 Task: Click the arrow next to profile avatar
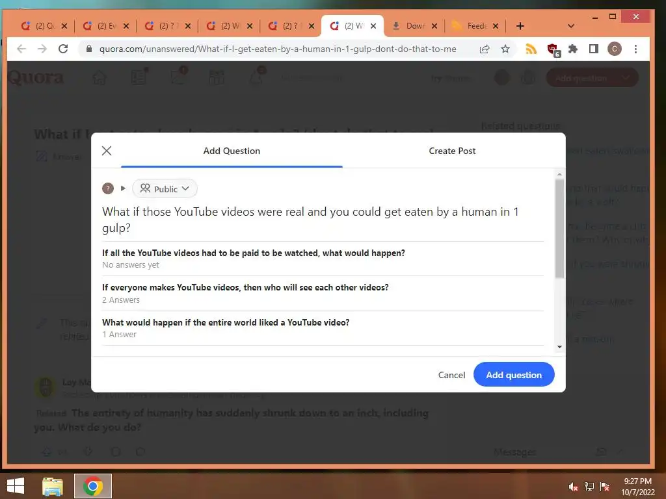[123, 188]
